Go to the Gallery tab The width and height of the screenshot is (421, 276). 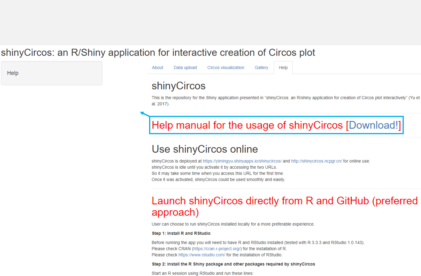(261, 67)
